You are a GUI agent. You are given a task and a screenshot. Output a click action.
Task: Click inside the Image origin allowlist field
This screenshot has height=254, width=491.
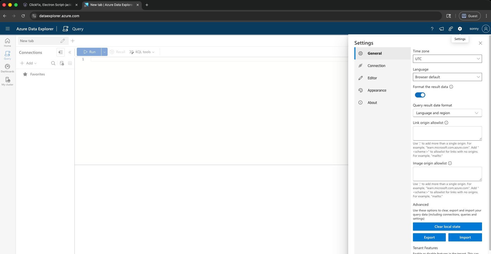(447, 174)
